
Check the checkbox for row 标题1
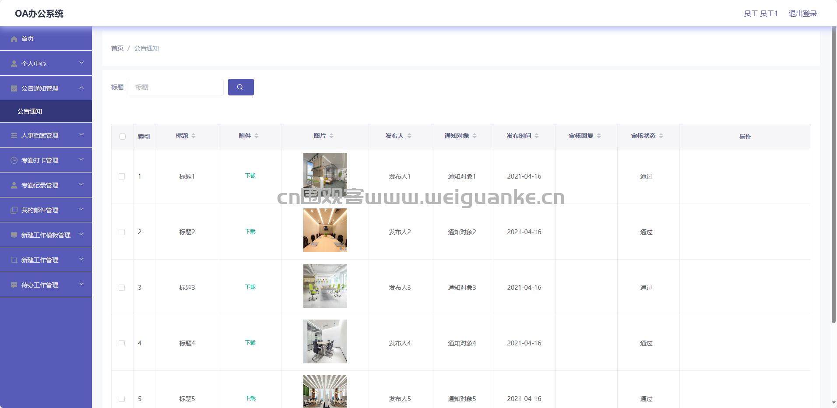click(x=122, y=176)
